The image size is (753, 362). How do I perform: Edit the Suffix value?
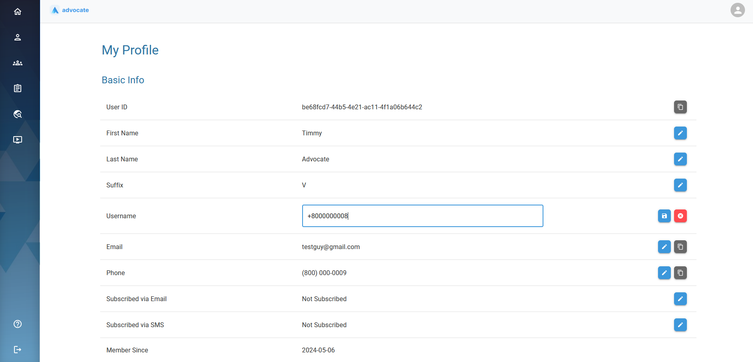click(x=680, y=185)
